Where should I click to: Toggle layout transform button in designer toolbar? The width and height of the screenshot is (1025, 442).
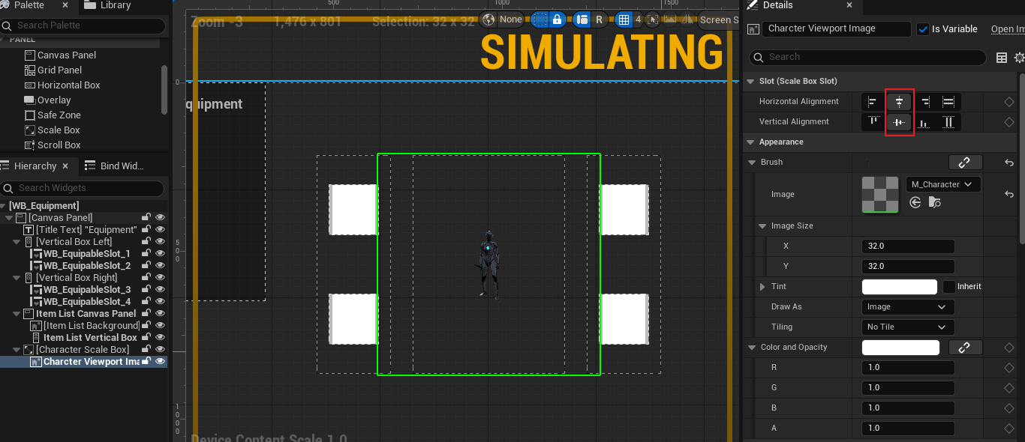pyautogui.click(x=582, y=19)
